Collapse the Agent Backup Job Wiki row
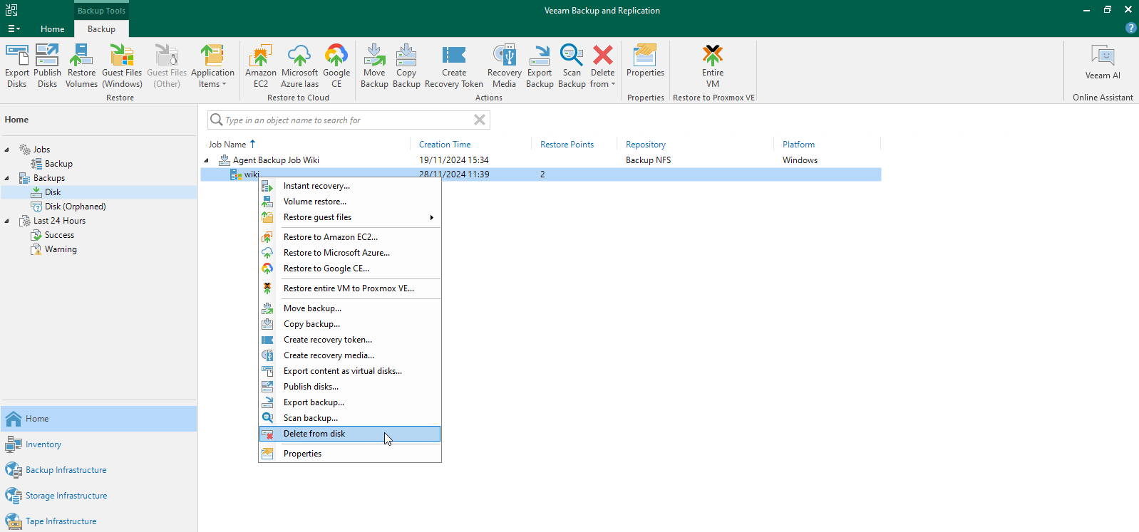 pos(207,161)
